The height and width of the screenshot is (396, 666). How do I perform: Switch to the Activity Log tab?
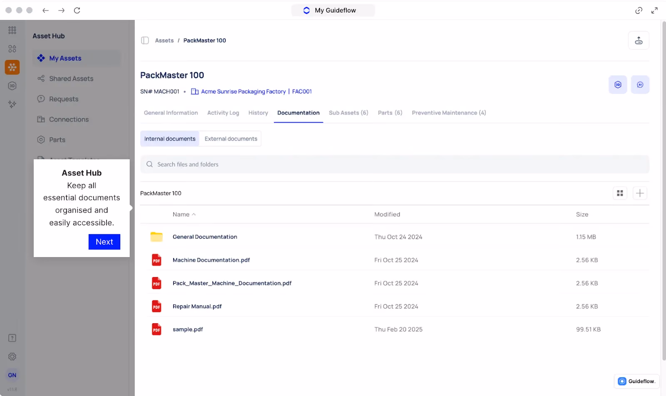point(223,113)
